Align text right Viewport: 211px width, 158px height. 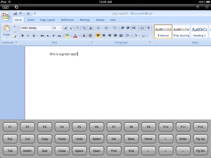coord(109,36)
